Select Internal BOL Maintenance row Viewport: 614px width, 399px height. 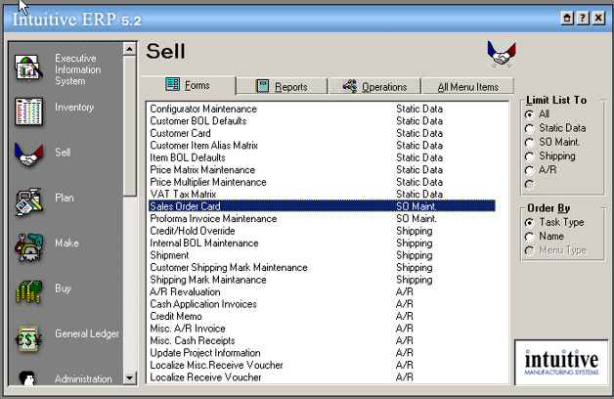pos(322,244)
